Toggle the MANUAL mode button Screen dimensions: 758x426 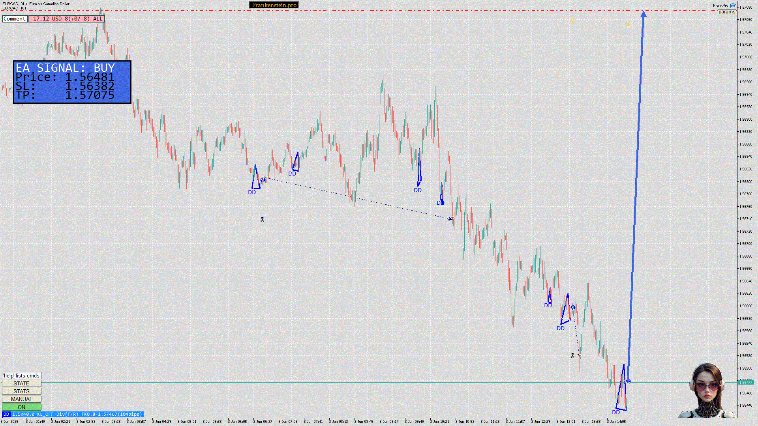coord(21,399)
